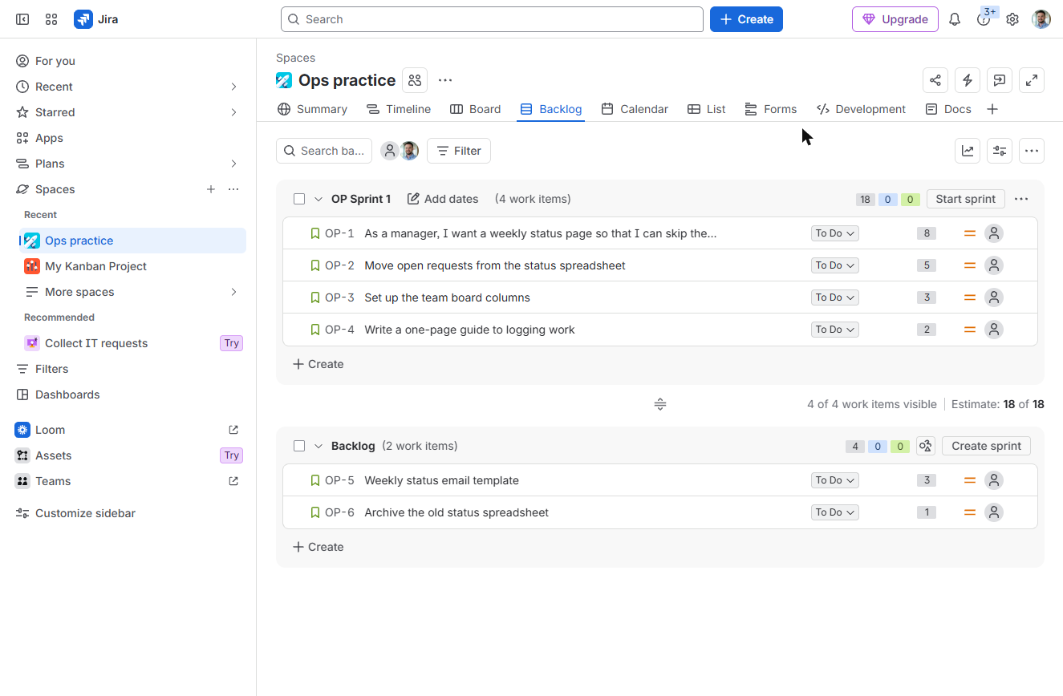Image resolution: width=1063 pixels, height=696 pixels.
Task: Expand the Recent section in the sidebar
Action: coord(233,87)
